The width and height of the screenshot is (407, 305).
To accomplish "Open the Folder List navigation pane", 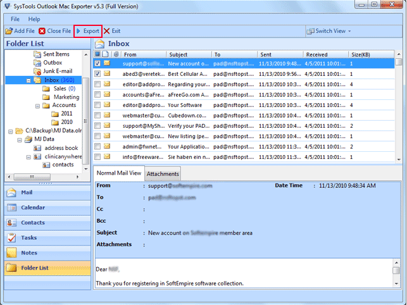I will pyautogui.click(x=47, y=268).
